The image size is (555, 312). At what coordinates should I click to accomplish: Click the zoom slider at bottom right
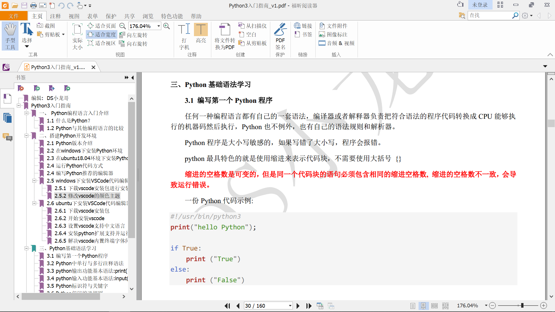pyautogui.click(x=522, y=305)
